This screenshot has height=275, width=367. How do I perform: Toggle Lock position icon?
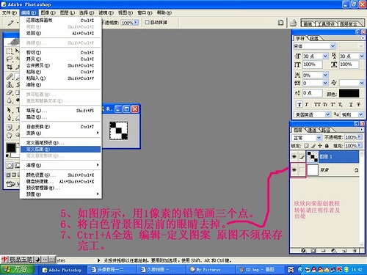coord(320,146)
